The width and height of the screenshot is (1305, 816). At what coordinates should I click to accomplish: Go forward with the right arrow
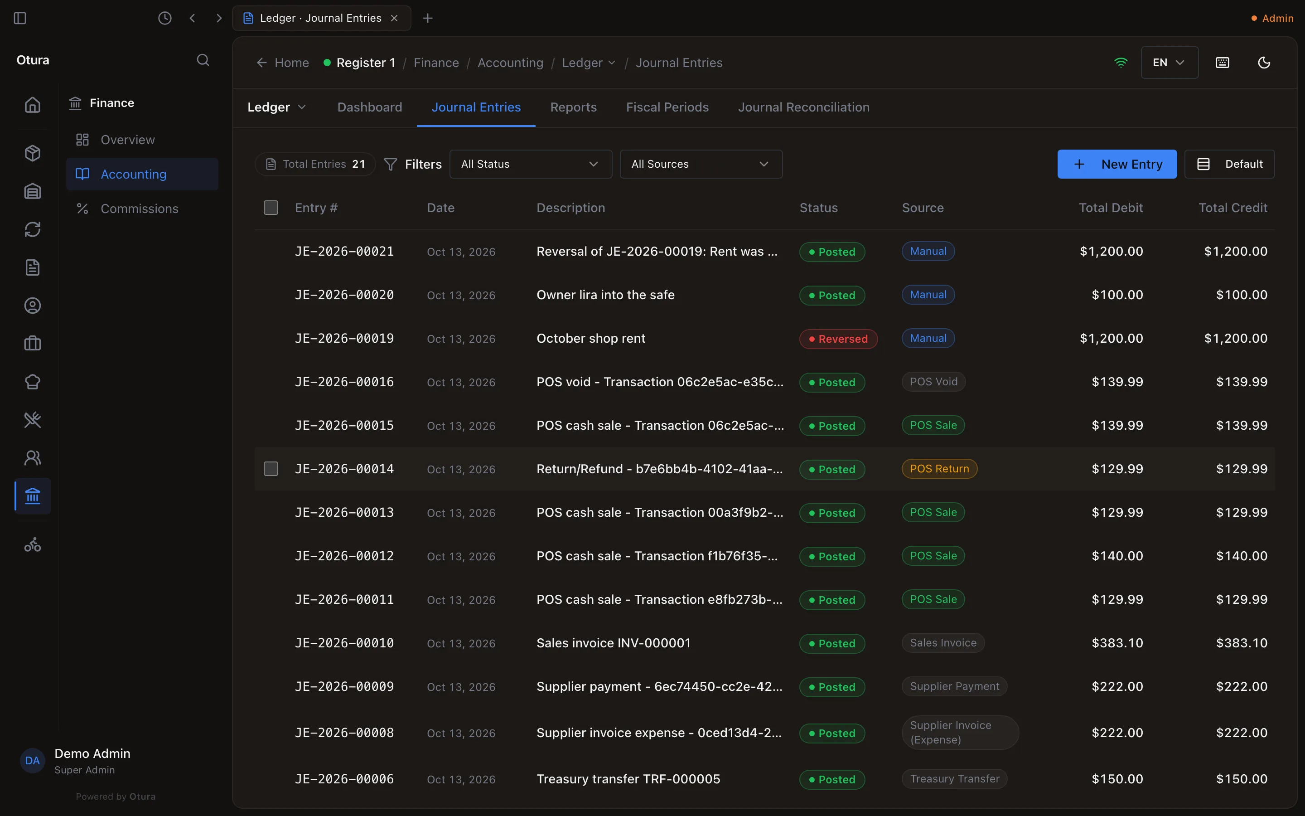(x=218, y=18)
